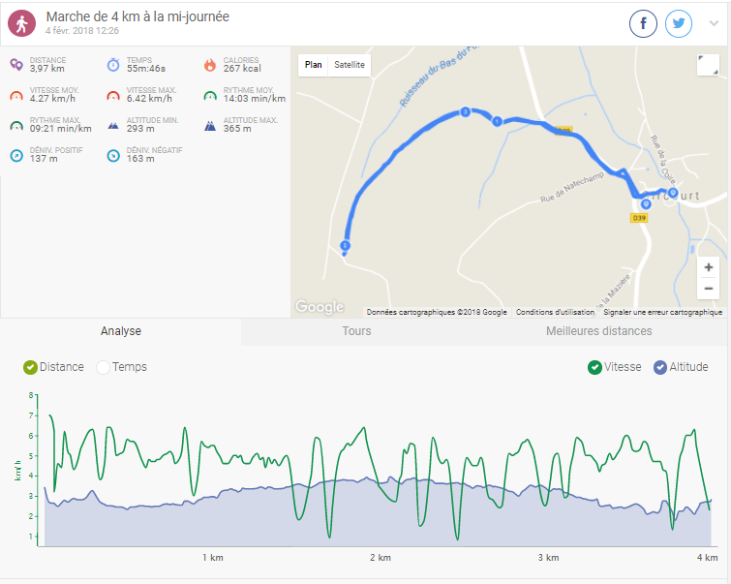This screenshot has width=731, height=584.
Task: Share the activity on Facebook
Action: click(x=644, y=23)
